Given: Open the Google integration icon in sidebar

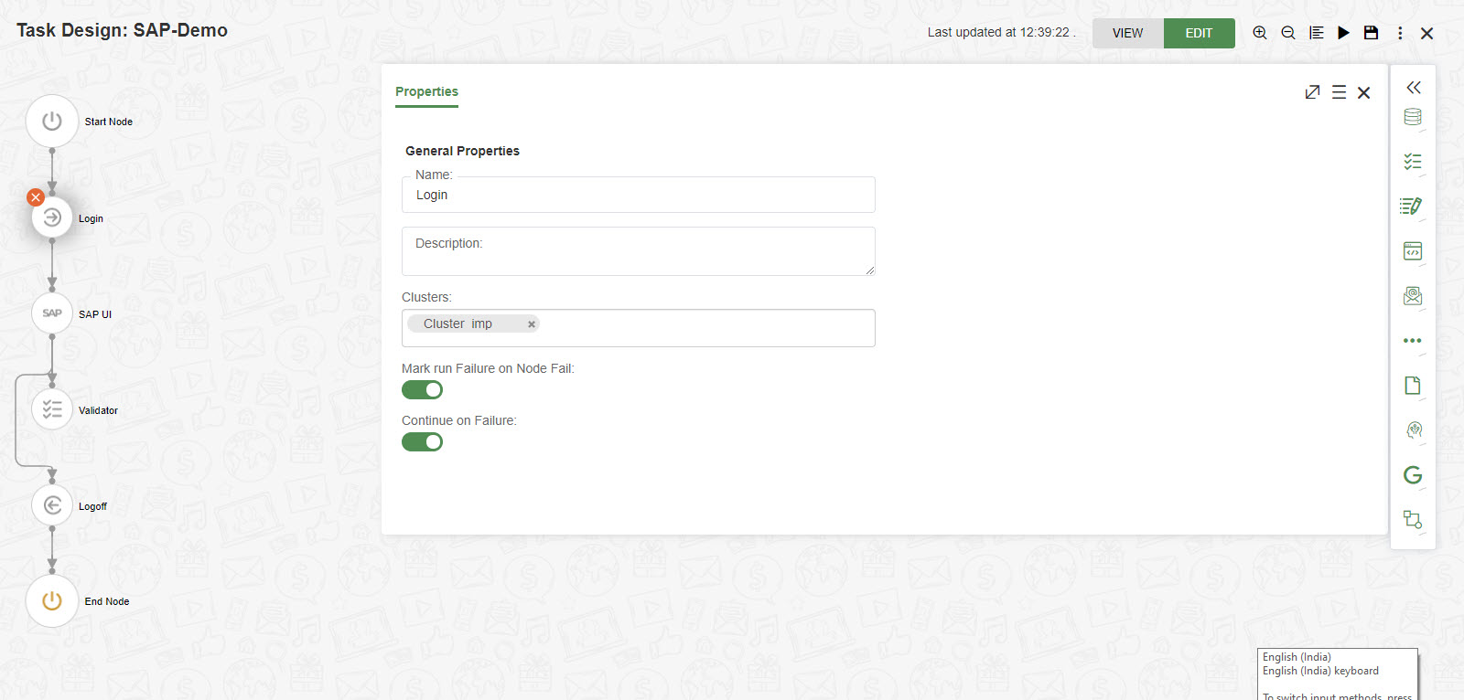Looking at the screenshot, I should point(1412,475).
